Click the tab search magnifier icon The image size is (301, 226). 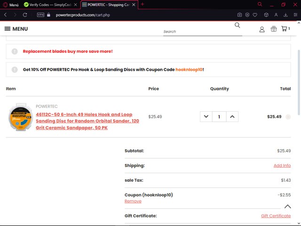tap(260, 4)
